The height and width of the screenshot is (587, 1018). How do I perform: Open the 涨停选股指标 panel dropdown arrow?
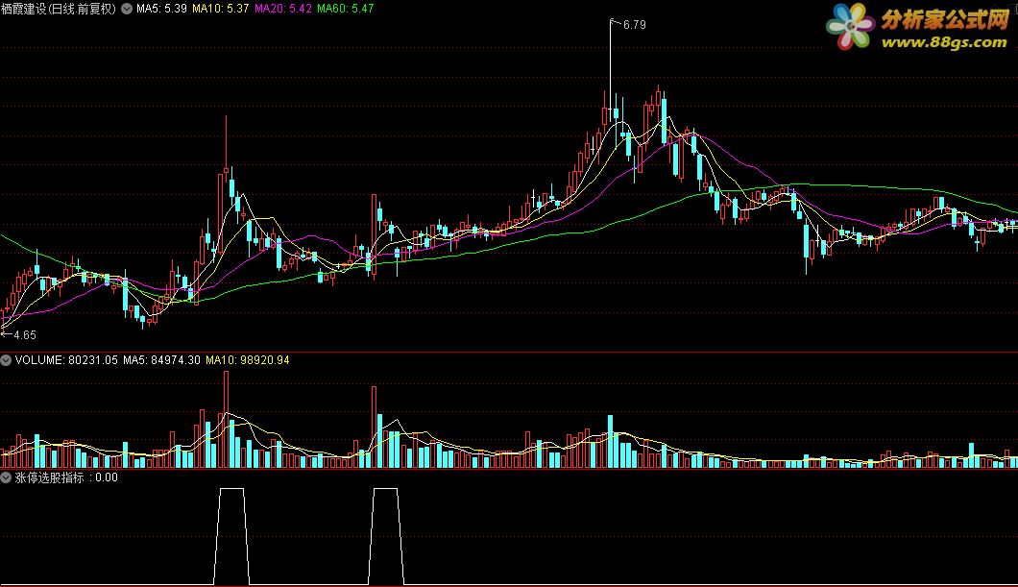(x=6, y=477)
